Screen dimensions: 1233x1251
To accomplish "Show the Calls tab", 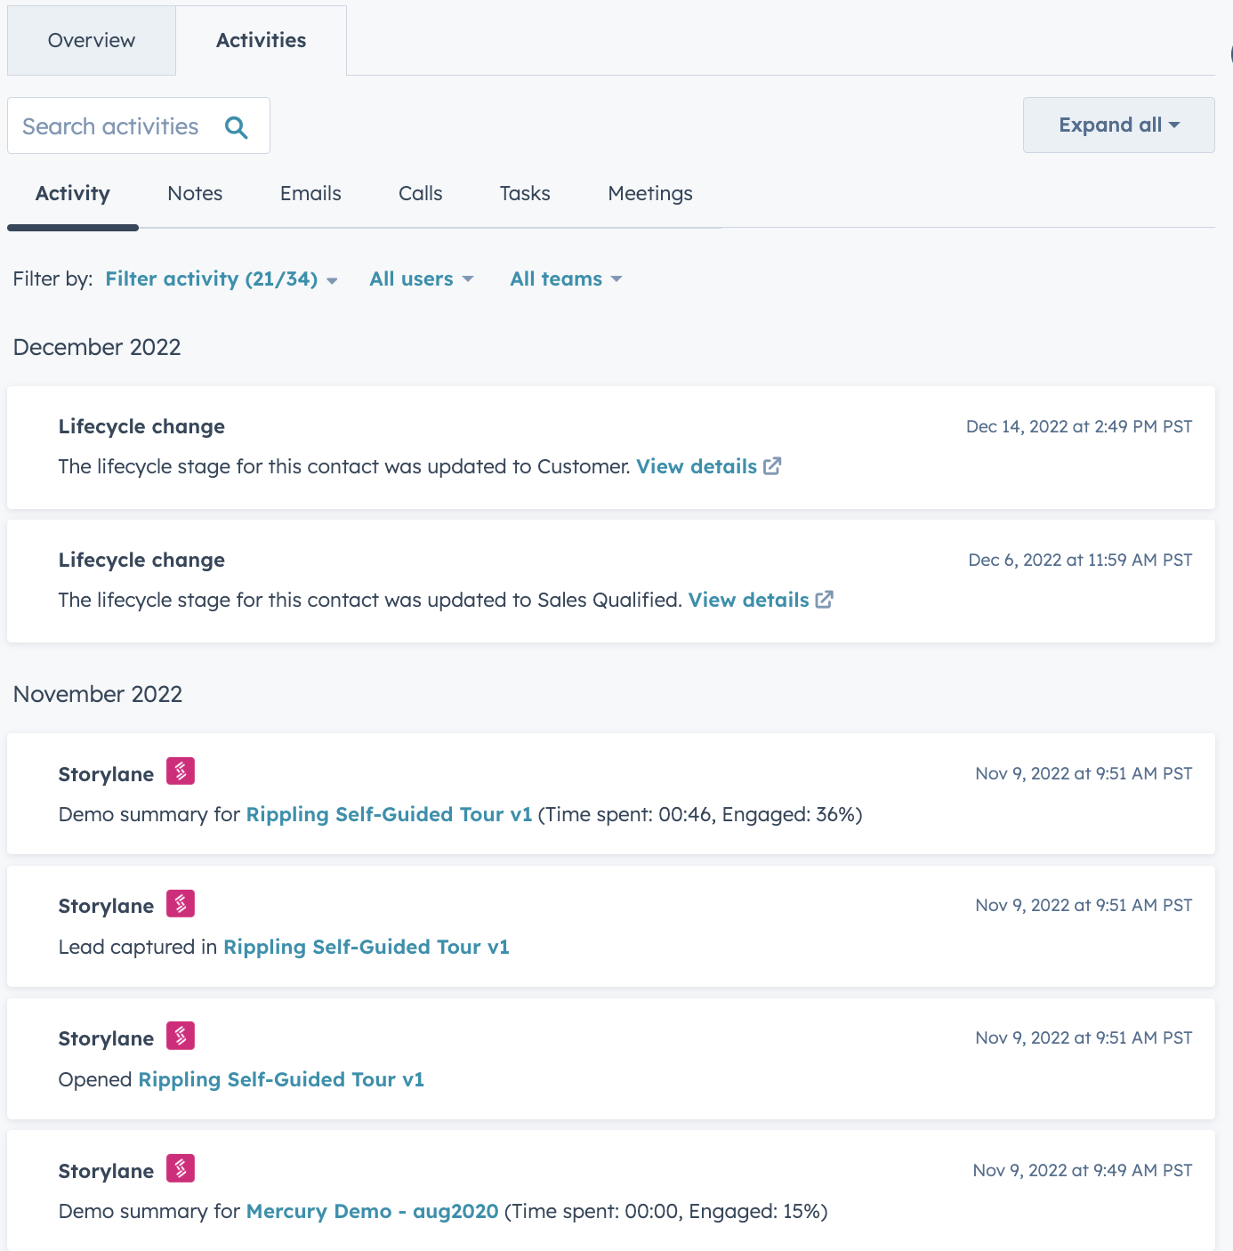I will click(420, 194).
